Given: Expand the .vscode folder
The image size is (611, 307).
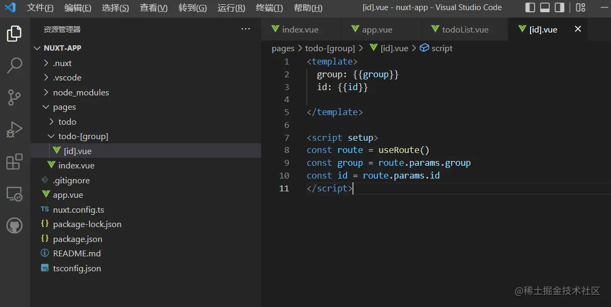Looking at the screenshot, I should [146, 77].
